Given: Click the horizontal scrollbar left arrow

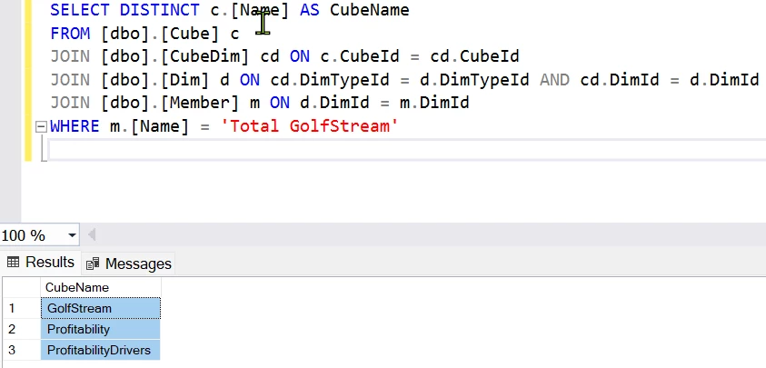Looking at the screenshot, I should [x=92, y=235].
